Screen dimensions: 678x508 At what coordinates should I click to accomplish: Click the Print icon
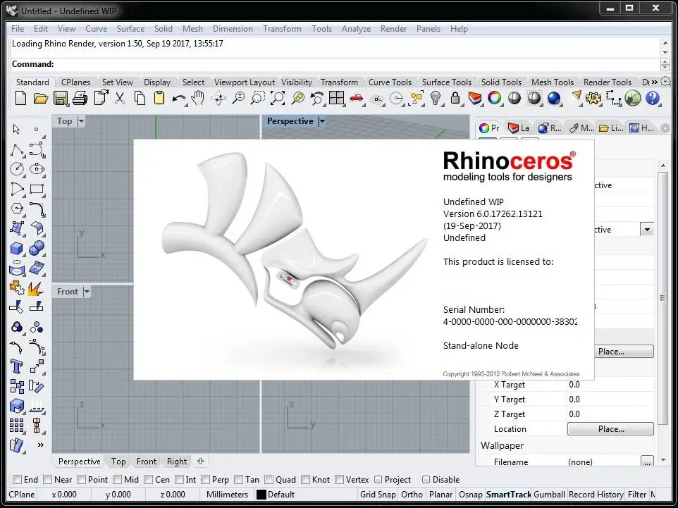pyautogui.click(x=80, y=98)
